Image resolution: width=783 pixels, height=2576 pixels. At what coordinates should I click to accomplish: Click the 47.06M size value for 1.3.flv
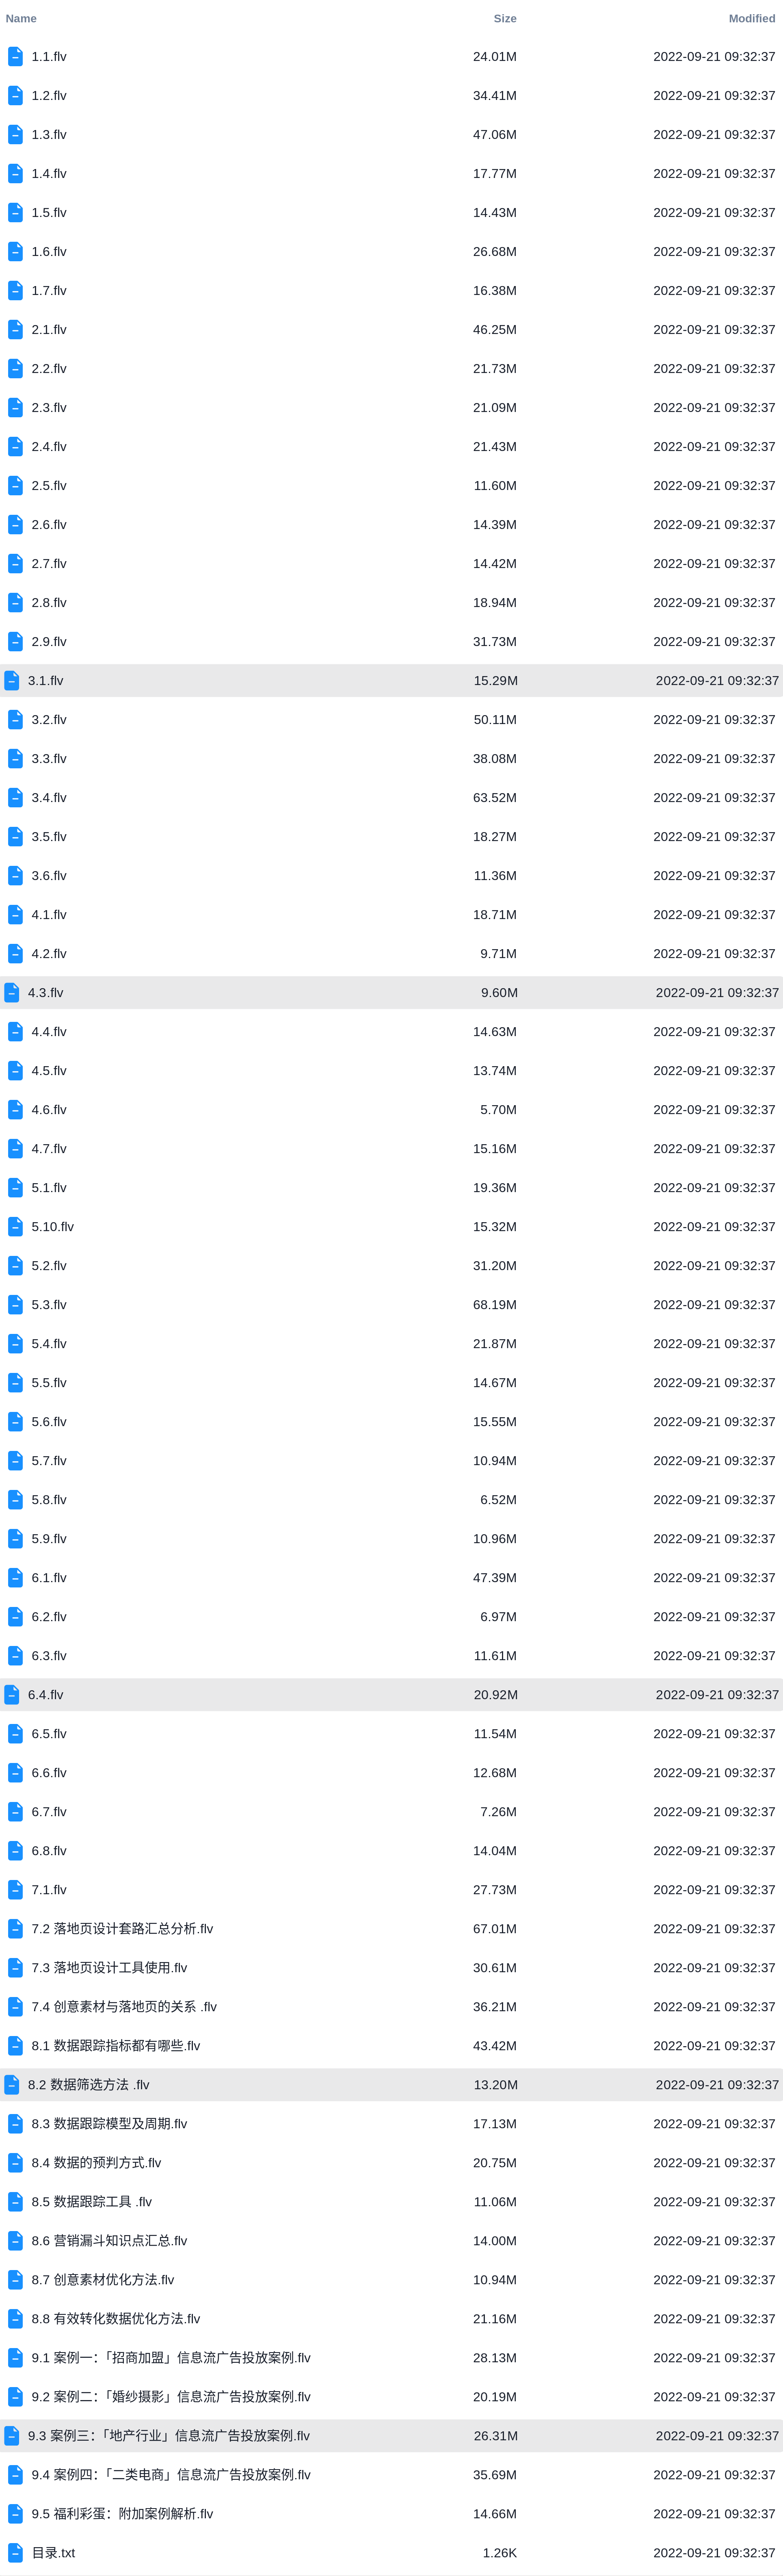click(x=495, y=135)
